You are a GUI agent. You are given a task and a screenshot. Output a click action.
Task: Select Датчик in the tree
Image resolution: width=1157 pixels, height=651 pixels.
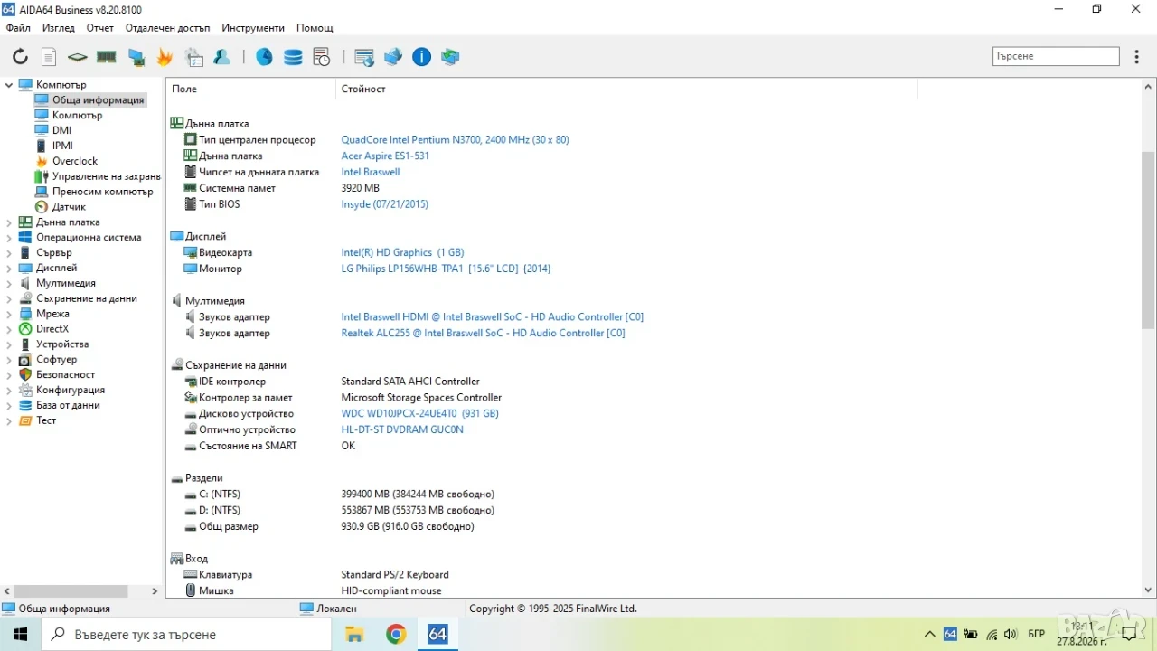tap(69, 208)
